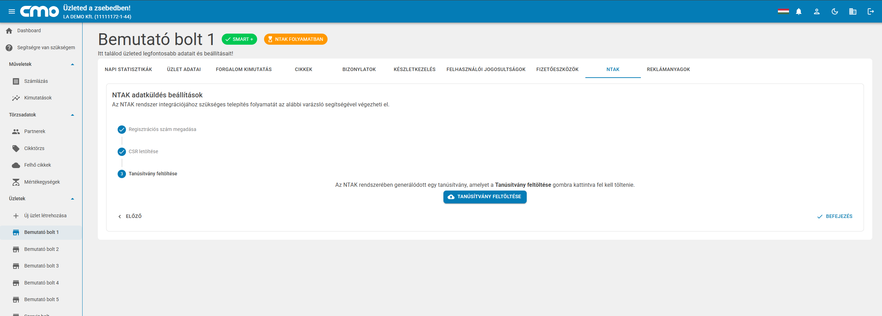Open Partnerek in sidebar
This screenshot has width=882, height=316.
[x=41, y=132]
